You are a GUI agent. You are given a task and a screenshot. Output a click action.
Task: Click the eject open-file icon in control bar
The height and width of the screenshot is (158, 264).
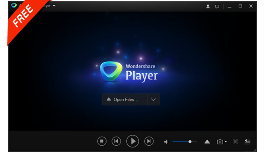(207, 142)
